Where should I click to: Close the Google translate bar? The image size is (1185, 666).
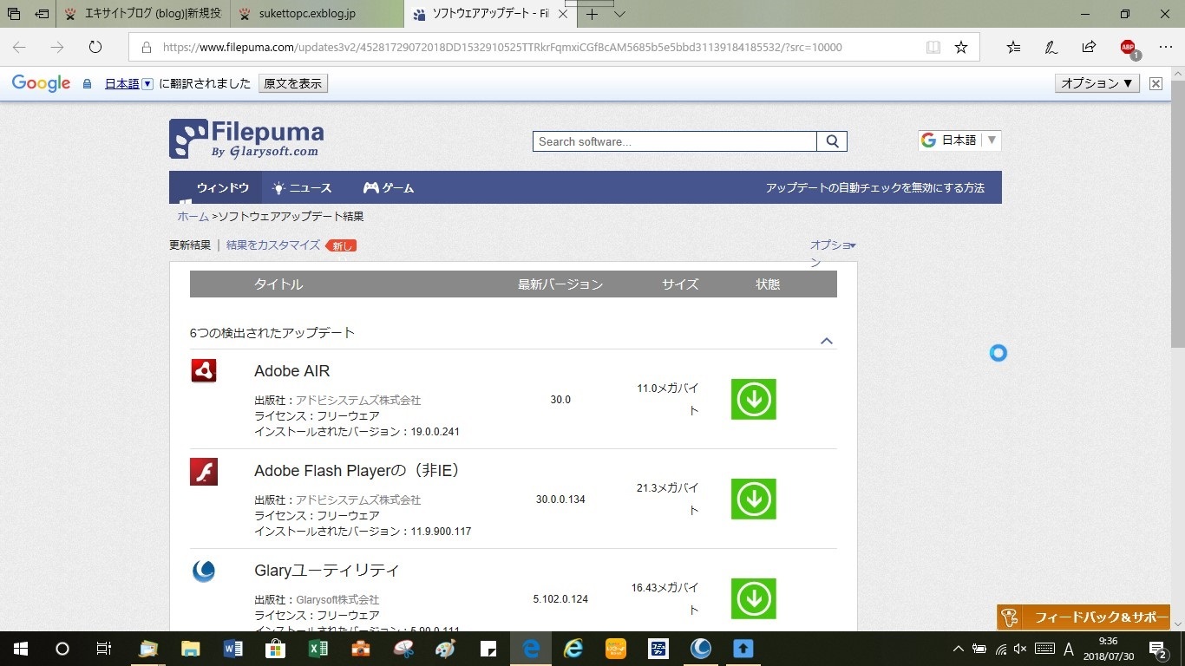1156,83
